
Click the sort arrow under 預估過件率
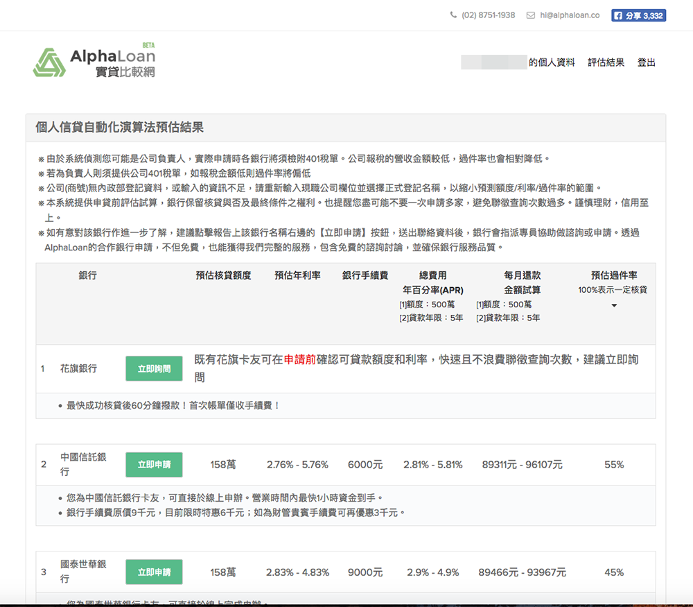coord(614,305)
